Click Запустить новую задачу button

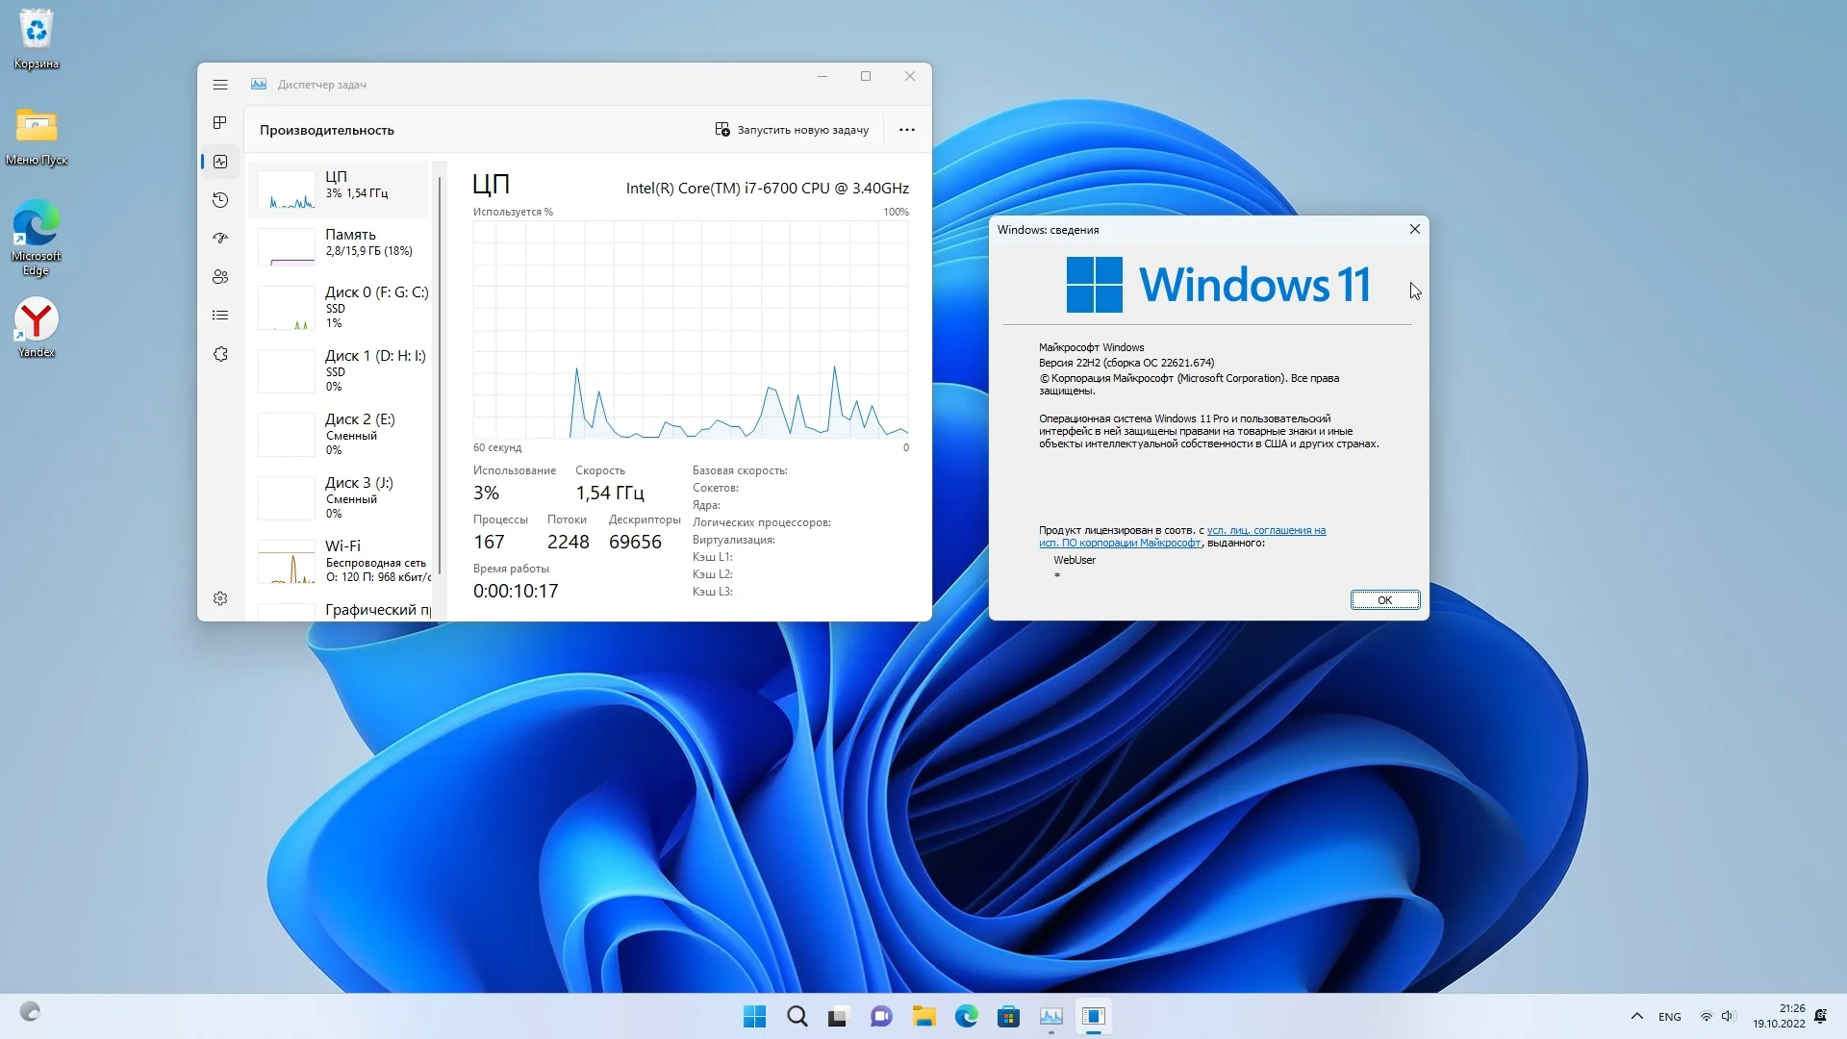[x=792, y=130]
